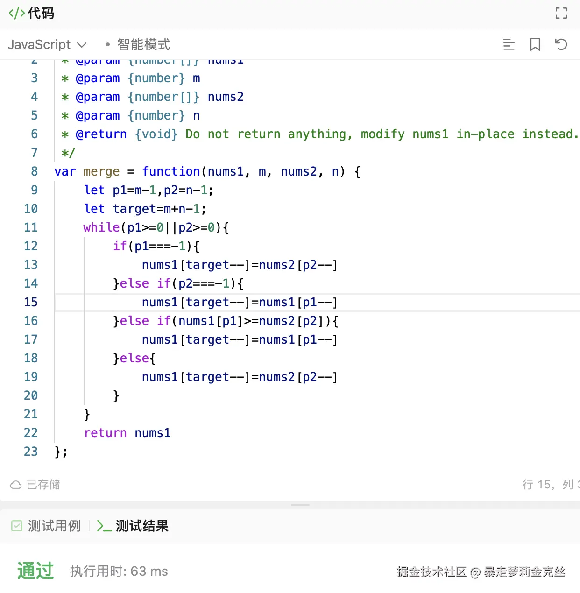Click the 'while(p1>=0||p2>=0){' line
Viewport: 580px width, 593px height.
coord(156,227)
